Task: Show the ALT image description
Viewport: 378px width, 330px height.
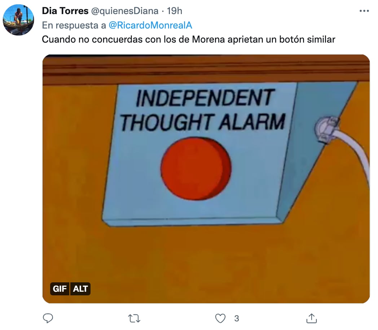Action: point(80,289)
